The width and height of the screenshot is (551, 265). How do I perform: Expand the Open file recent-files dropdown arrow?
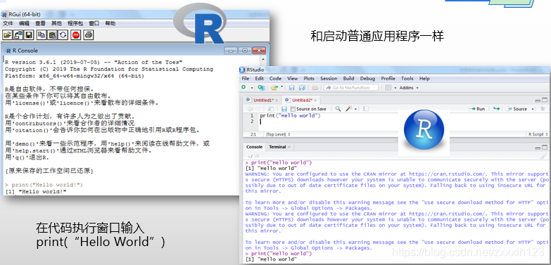point(281,87)
